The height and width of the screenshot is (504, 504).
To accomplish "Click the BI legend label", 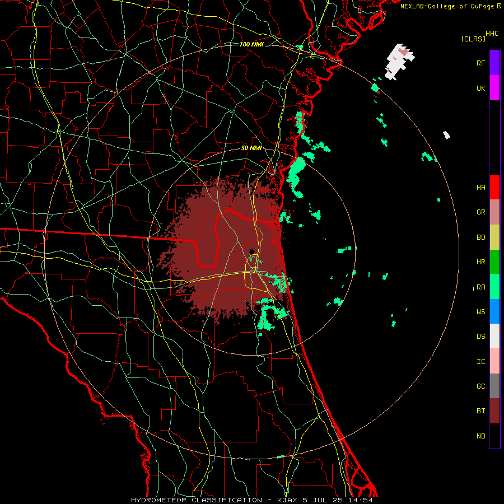I will pos(480,411).
